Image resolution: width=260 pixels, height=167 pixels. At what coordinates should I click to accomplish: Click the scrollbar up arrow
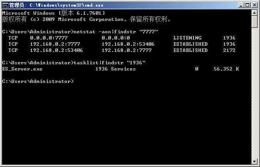(255, 13)
